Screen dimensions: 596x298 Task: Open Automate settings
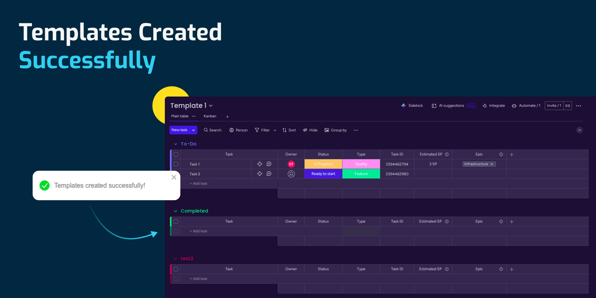coord(526,106)
